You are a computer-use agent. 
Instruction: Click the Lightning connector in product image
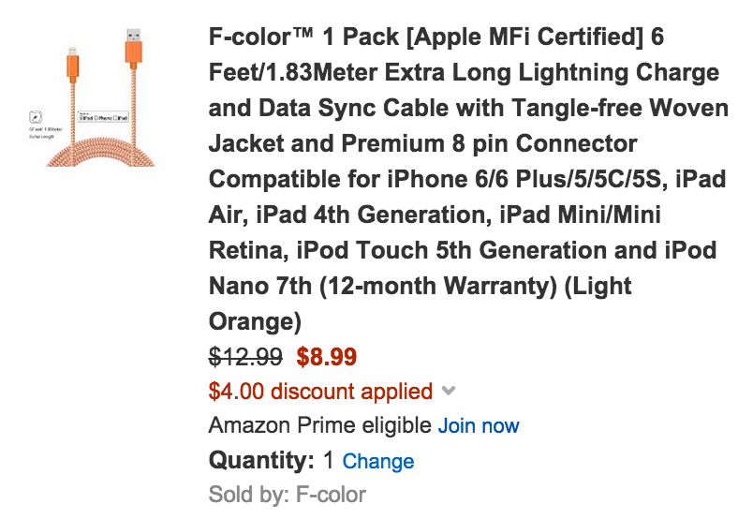pos(72,63)
